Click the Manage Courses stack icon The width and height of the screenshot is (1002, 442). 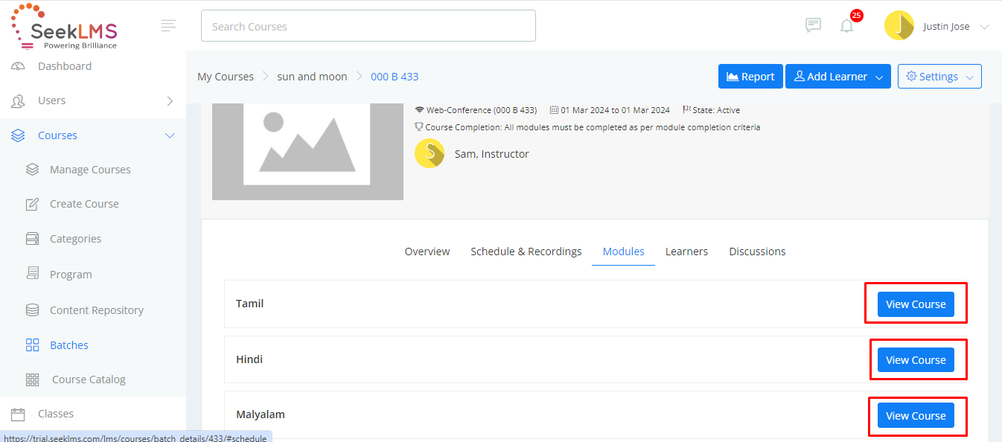coord(32,170)
